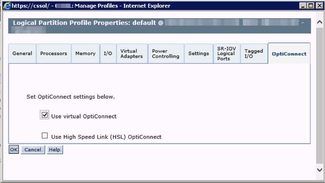Select the Tagged I/O tab
The height and width of the screenshot is (183, 325).
click(x=254, y=54)
